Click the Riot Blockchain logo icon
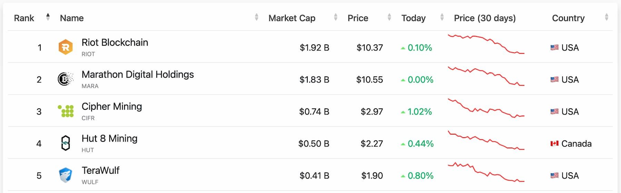Screen dimensions: 621x193 point(66,47)
